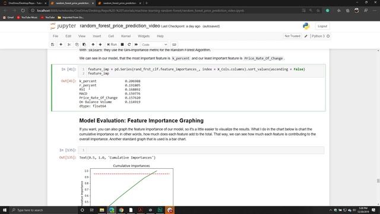Click the pencil edit icon
The width and height of the screenshot is (380, 214).
coord(306,36)
